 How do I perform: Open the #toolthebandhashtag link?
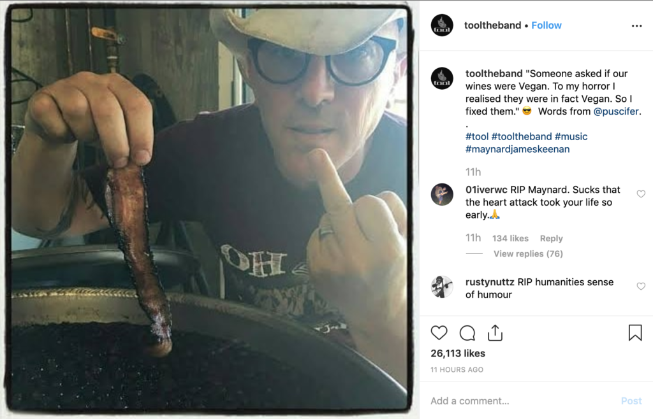point(522,137)
